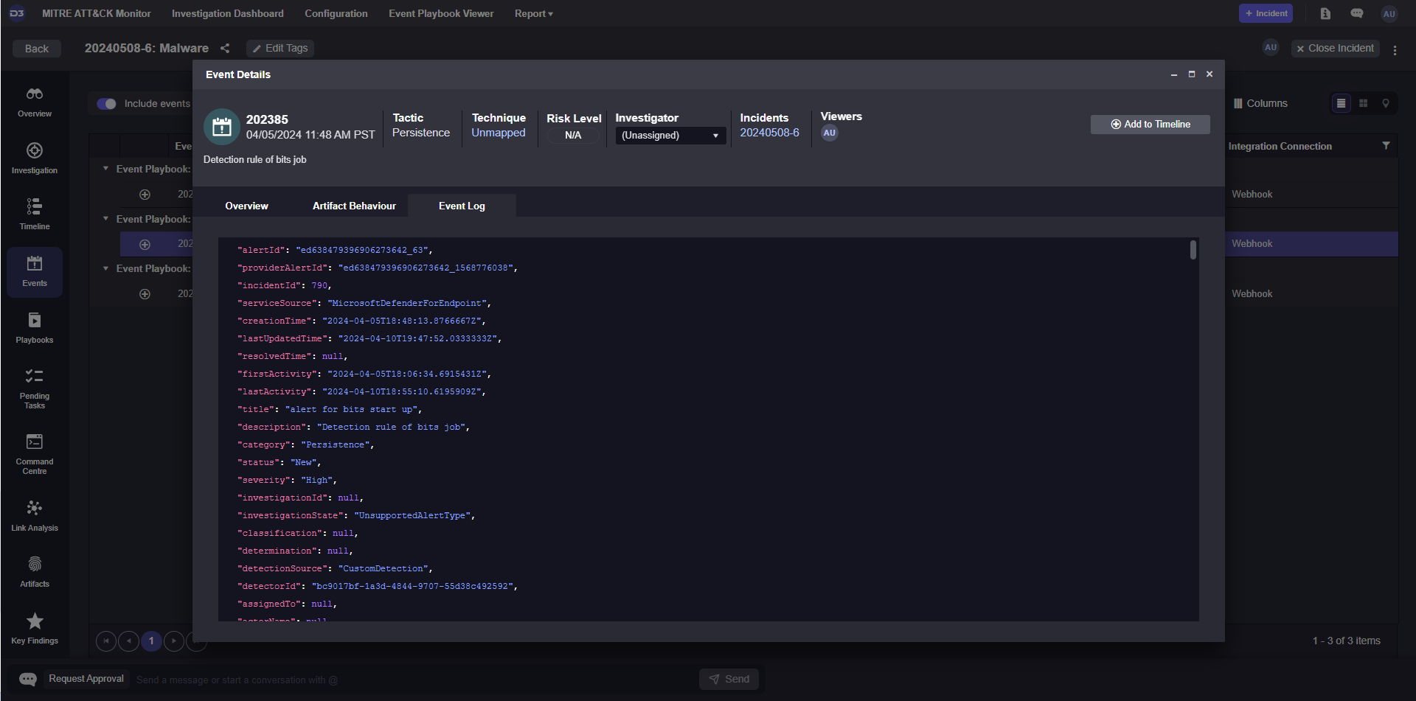Click the event log scrollbar thumb
Screen dimensions: 1416x701
(1193, 250)
